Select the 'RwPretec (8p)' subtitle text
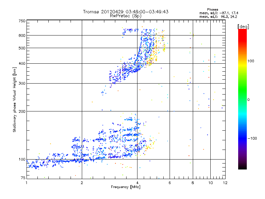Image resolution: width=265 pixels, height=199 pixels. click(x=126, y=16)
